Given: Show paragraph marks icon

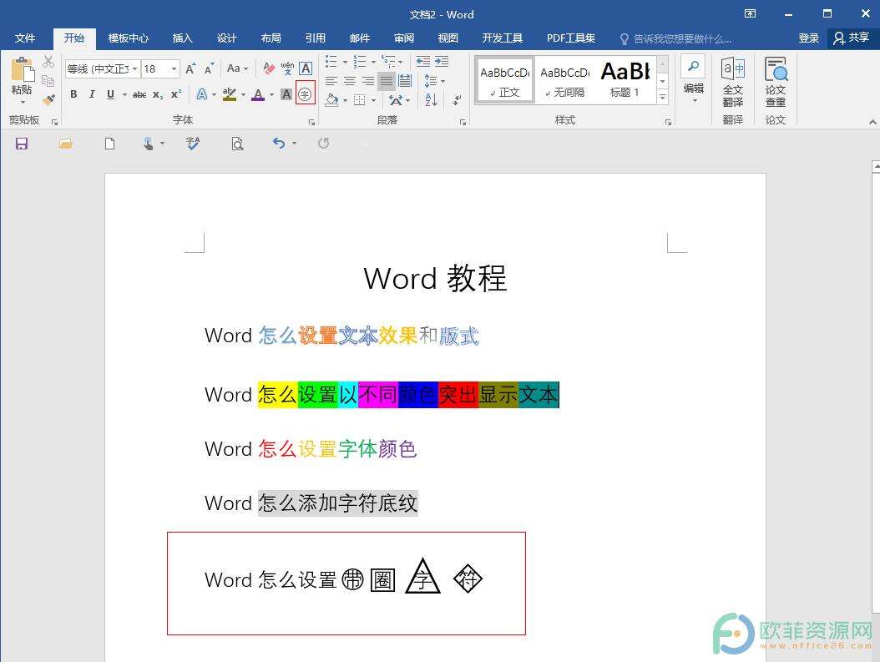Looking at the screenshot, I should coord(457,100).
